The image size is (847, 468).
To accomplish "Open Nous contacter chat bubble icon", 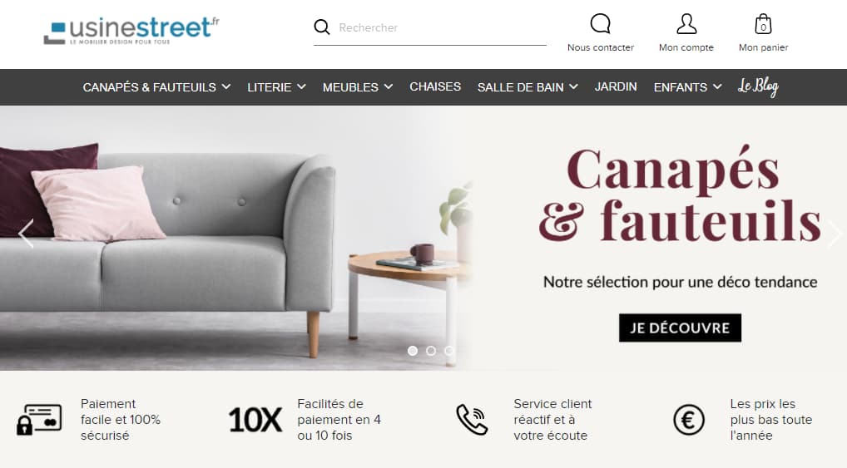I will coord(600,24).
